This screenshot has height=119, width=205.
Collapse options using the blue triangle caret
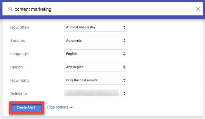(72, 107)
